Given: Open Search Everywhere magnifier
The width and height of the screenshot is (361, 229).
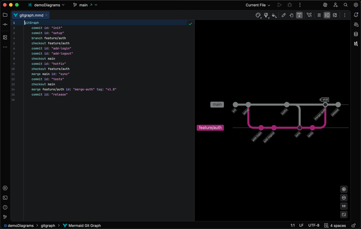Looking at the screenshot, I should pyautogui.click(x=346, y=5).
